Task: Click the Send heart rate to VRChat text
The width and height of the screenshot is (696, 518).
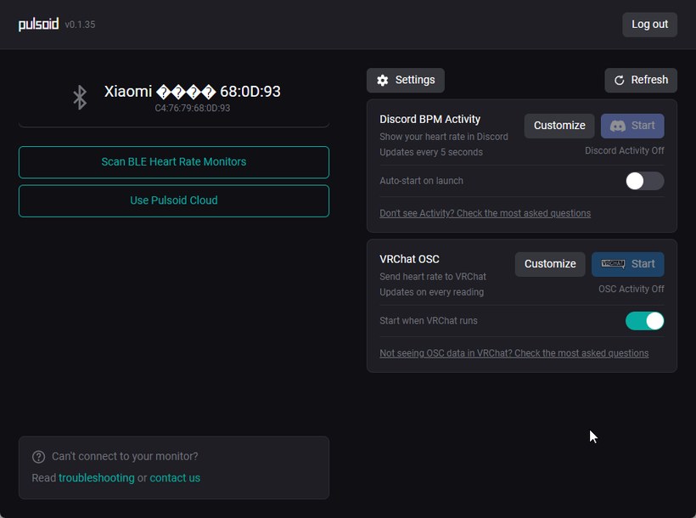Action: point(433,277)
